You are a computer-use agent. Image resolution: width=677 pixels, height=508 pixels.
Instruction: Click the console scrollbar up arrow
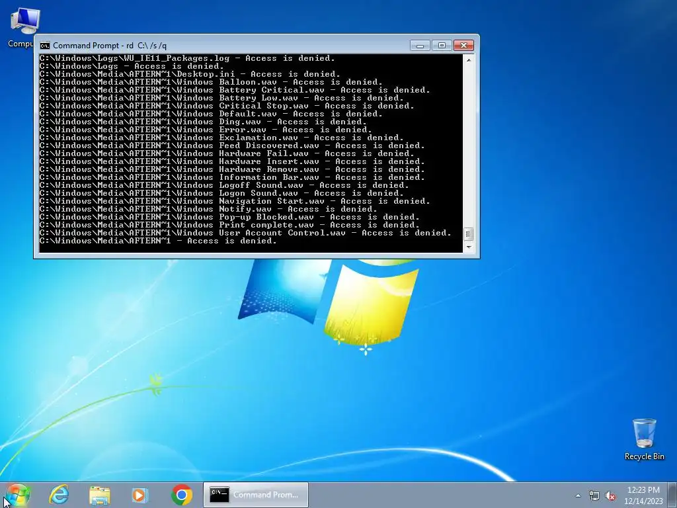coord(469,60)
